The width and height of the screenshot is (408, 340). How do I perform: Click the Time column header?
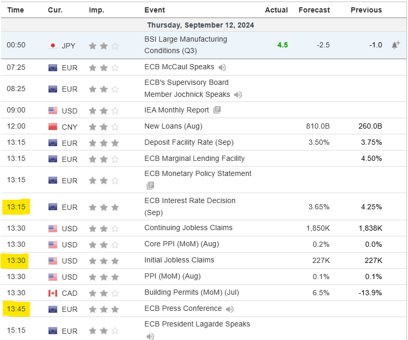point(15,10)
